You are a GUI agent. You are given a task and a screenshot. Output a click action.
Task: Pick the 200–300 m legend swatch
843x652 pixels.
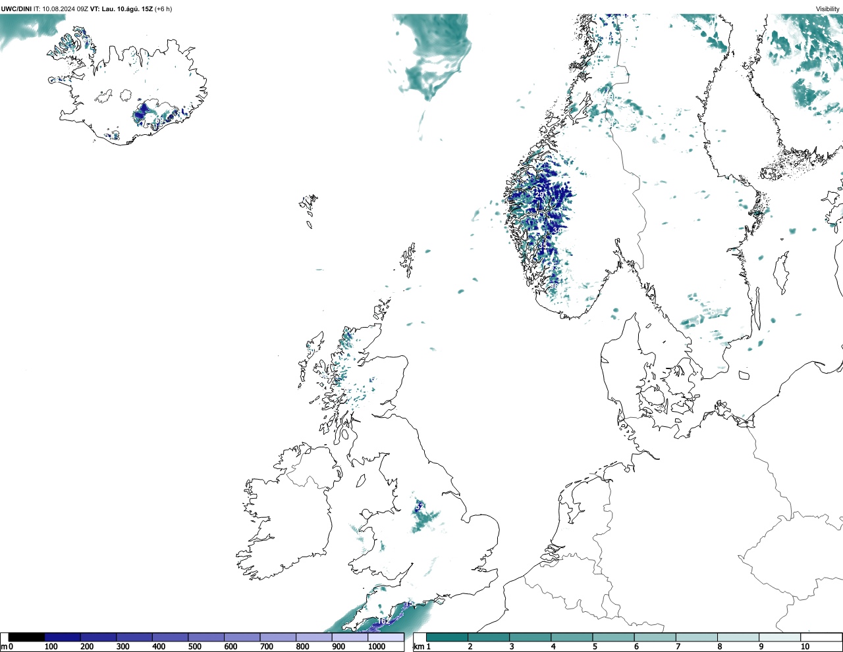click(x=98, y=637)
